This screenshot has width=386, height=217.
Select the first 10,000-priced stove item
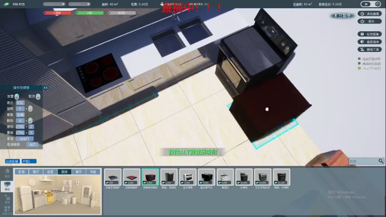[244, 177]
